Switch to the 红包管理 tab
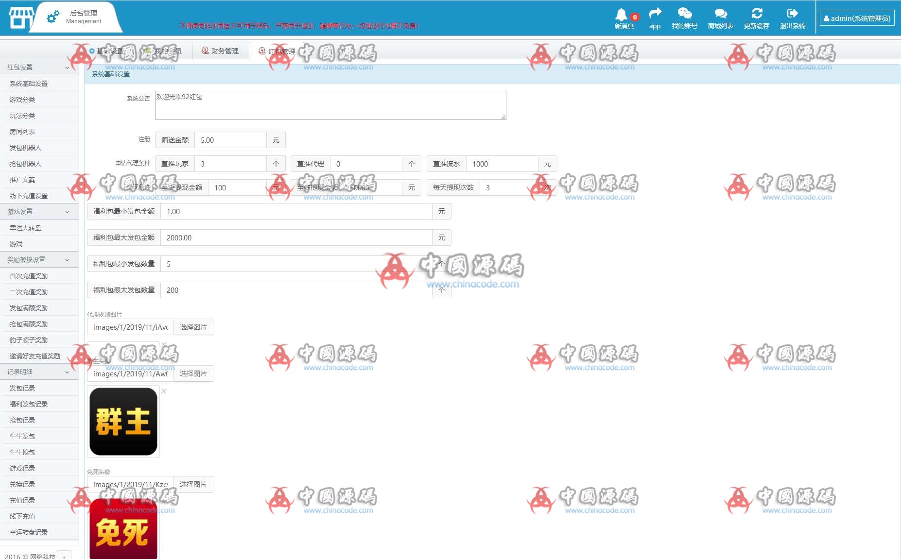 pos(277,51)
